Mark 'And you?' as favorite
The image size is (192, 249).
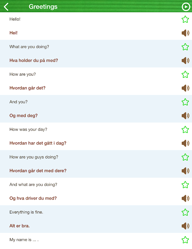(185, 102)
